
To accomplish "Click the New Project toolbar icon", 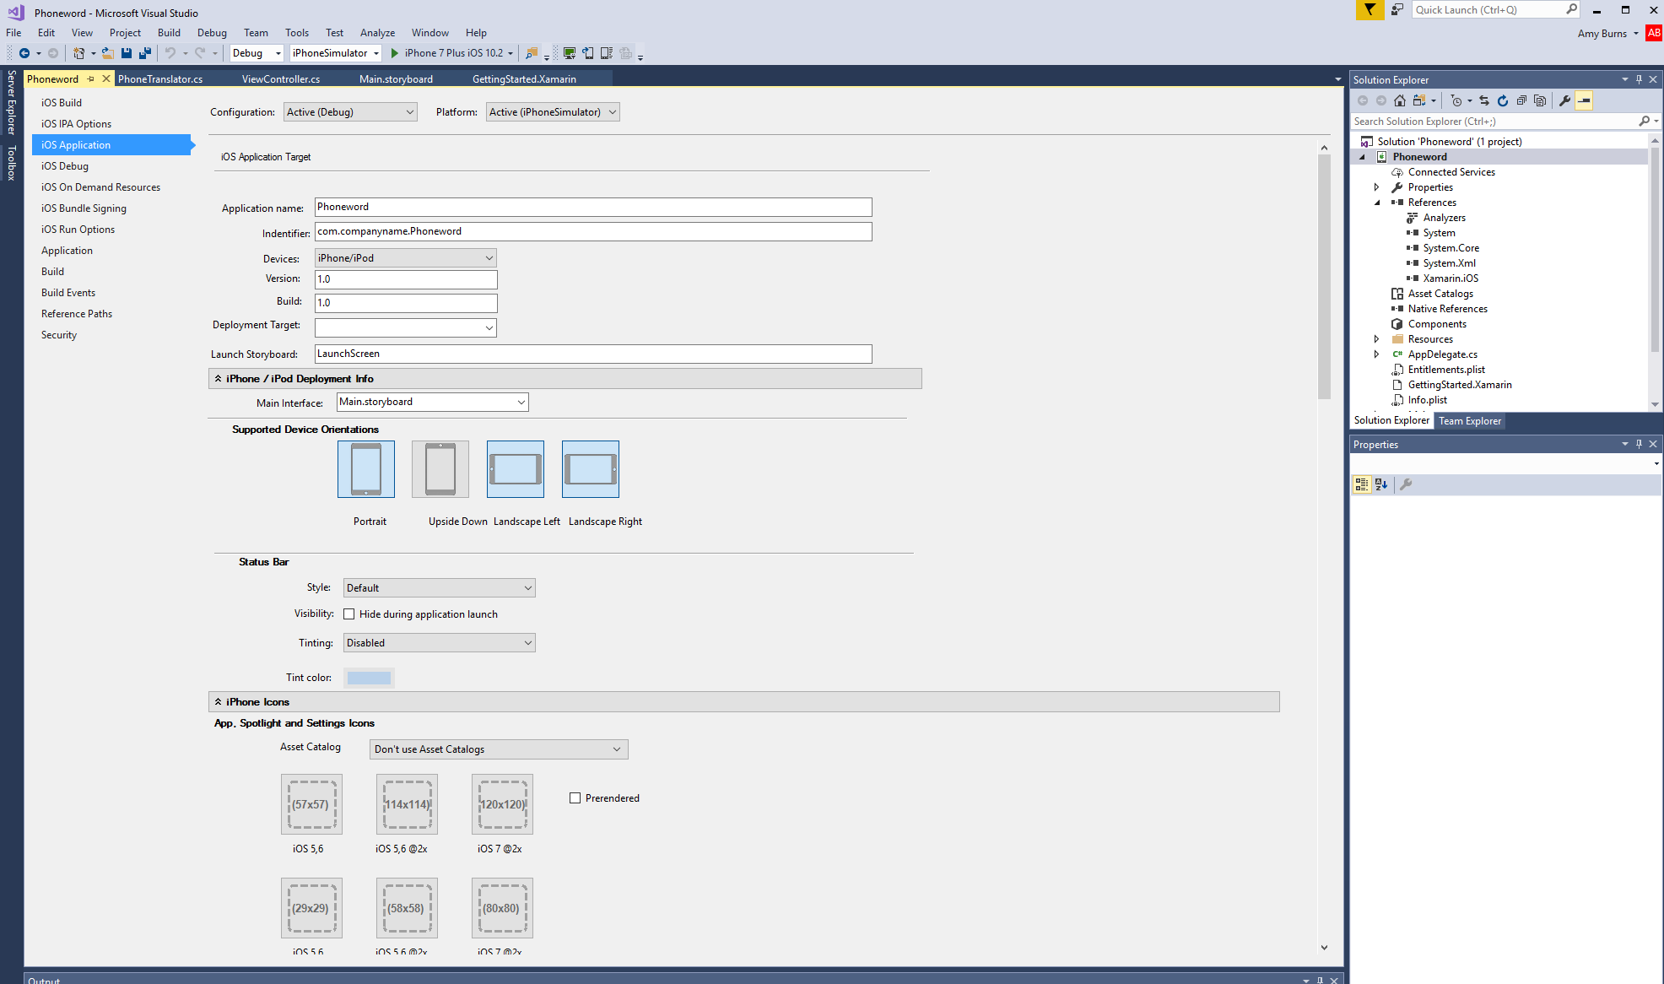I will coord(78,53).
